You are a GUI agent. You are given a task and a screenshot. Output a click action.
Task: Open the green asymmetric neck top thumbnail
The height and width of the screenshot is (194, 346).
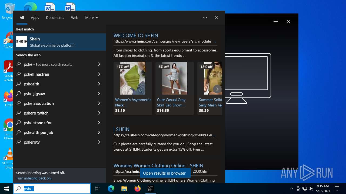(133, 78)
